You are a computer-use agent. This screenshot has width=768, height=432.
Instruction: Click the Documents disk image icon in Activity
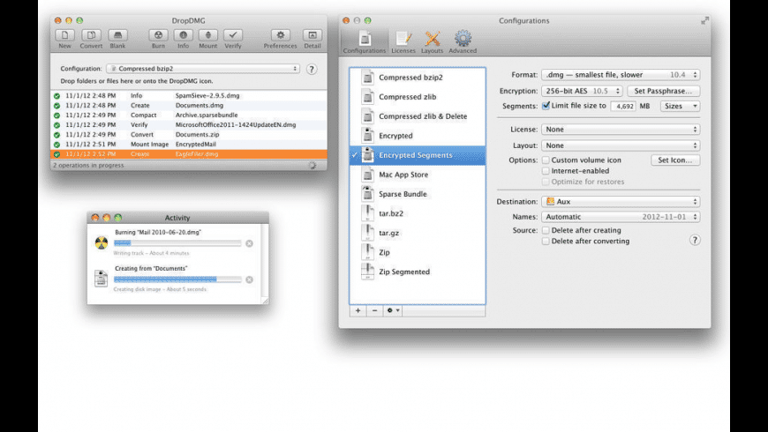(x=101, y=279)
